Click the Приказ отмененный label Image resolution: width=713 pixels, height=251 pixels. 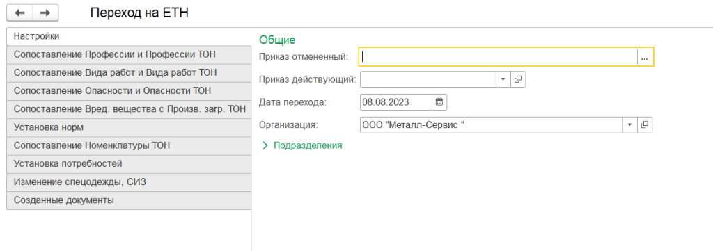(x=304, y=57)
